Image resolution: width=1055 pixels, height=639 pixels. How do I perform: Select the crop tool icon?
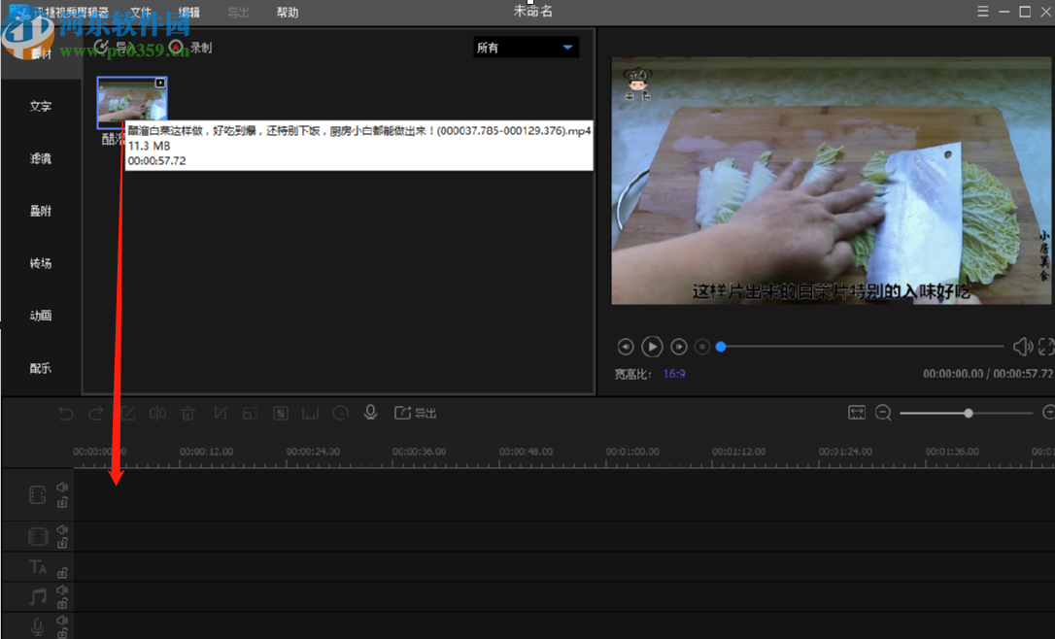pos(220,413)
